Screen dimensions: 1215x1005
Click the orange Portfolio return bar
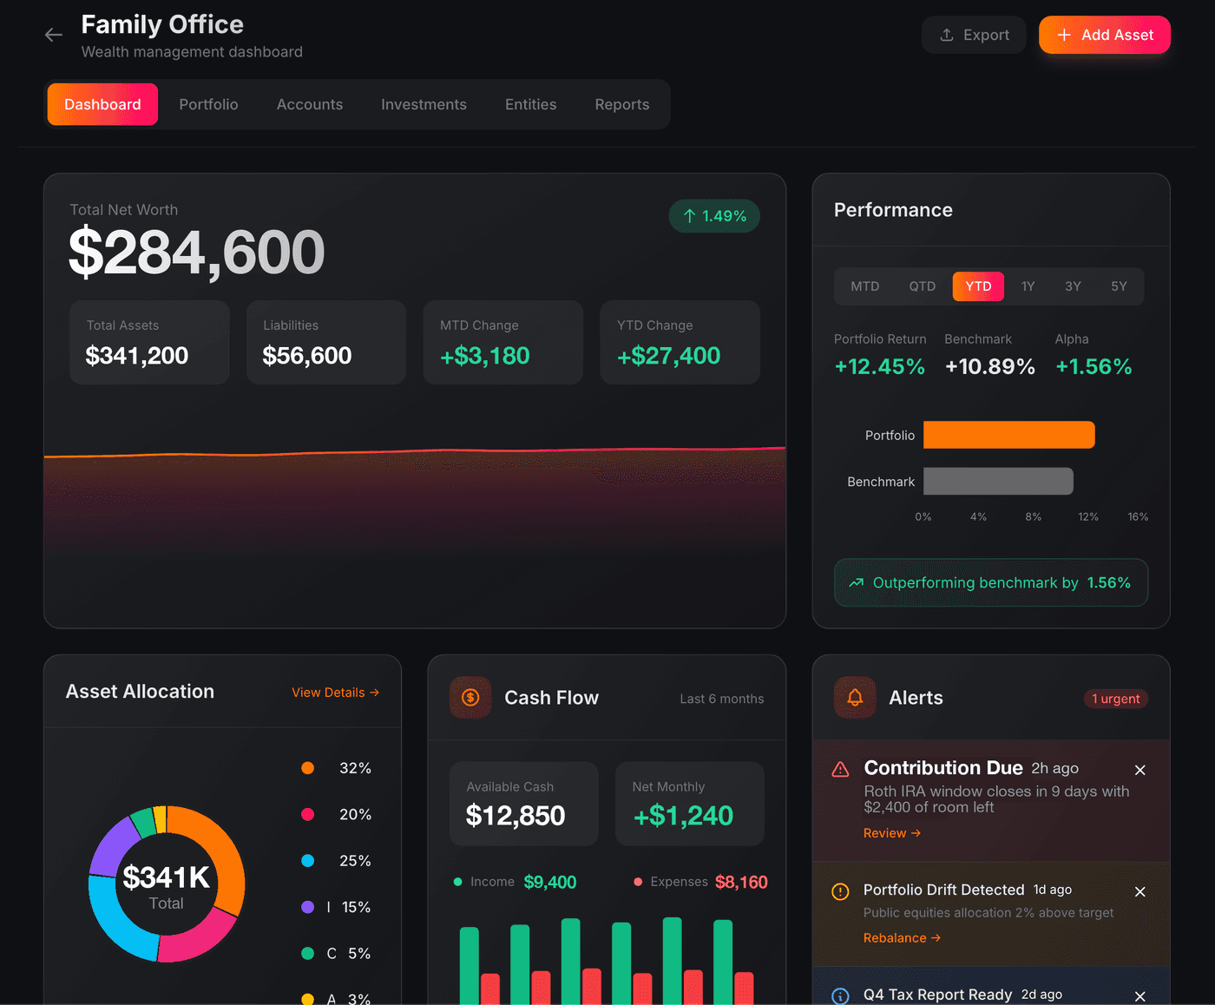pyautogui.click(x=1009, y=435)
